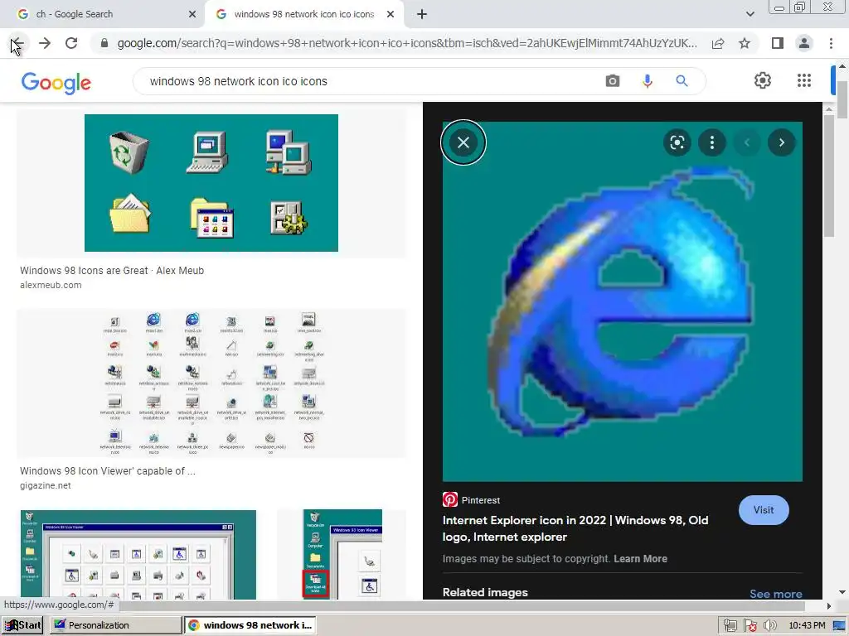Go to Google home via logo
Image resolution: width=849 pixels, height=636 pixels.
[x=56, y=83]
